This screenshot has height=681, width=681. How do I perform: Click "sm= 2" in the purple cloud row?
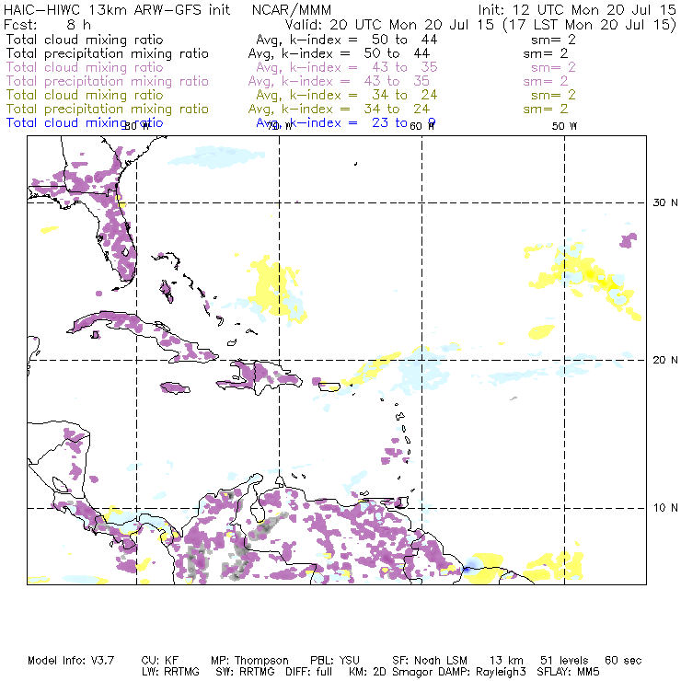tap(553, 67)
